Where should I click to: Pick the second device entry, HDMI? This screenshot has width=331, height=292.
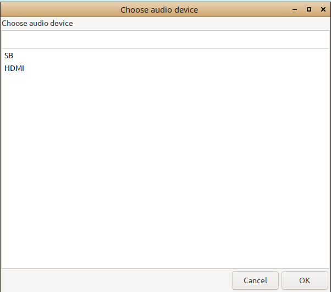(x=14, y=69)
